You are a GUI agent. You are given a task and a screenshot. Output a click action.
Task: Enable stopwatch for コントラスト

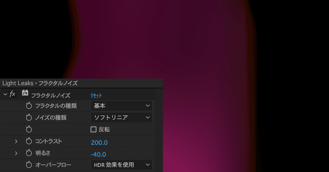[29, 141]
